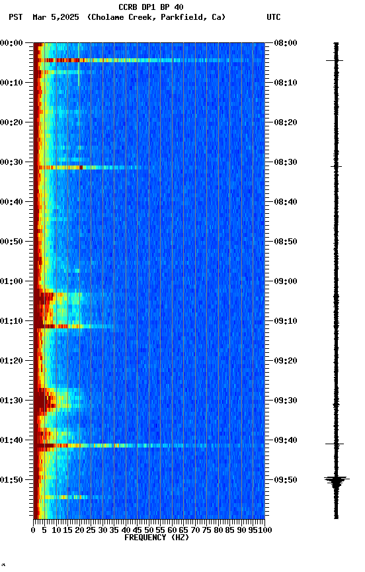Click the '08:10' UTC time label
This screenshot has width=365, height=572.
pyautogui.click(x=286, y=83)
